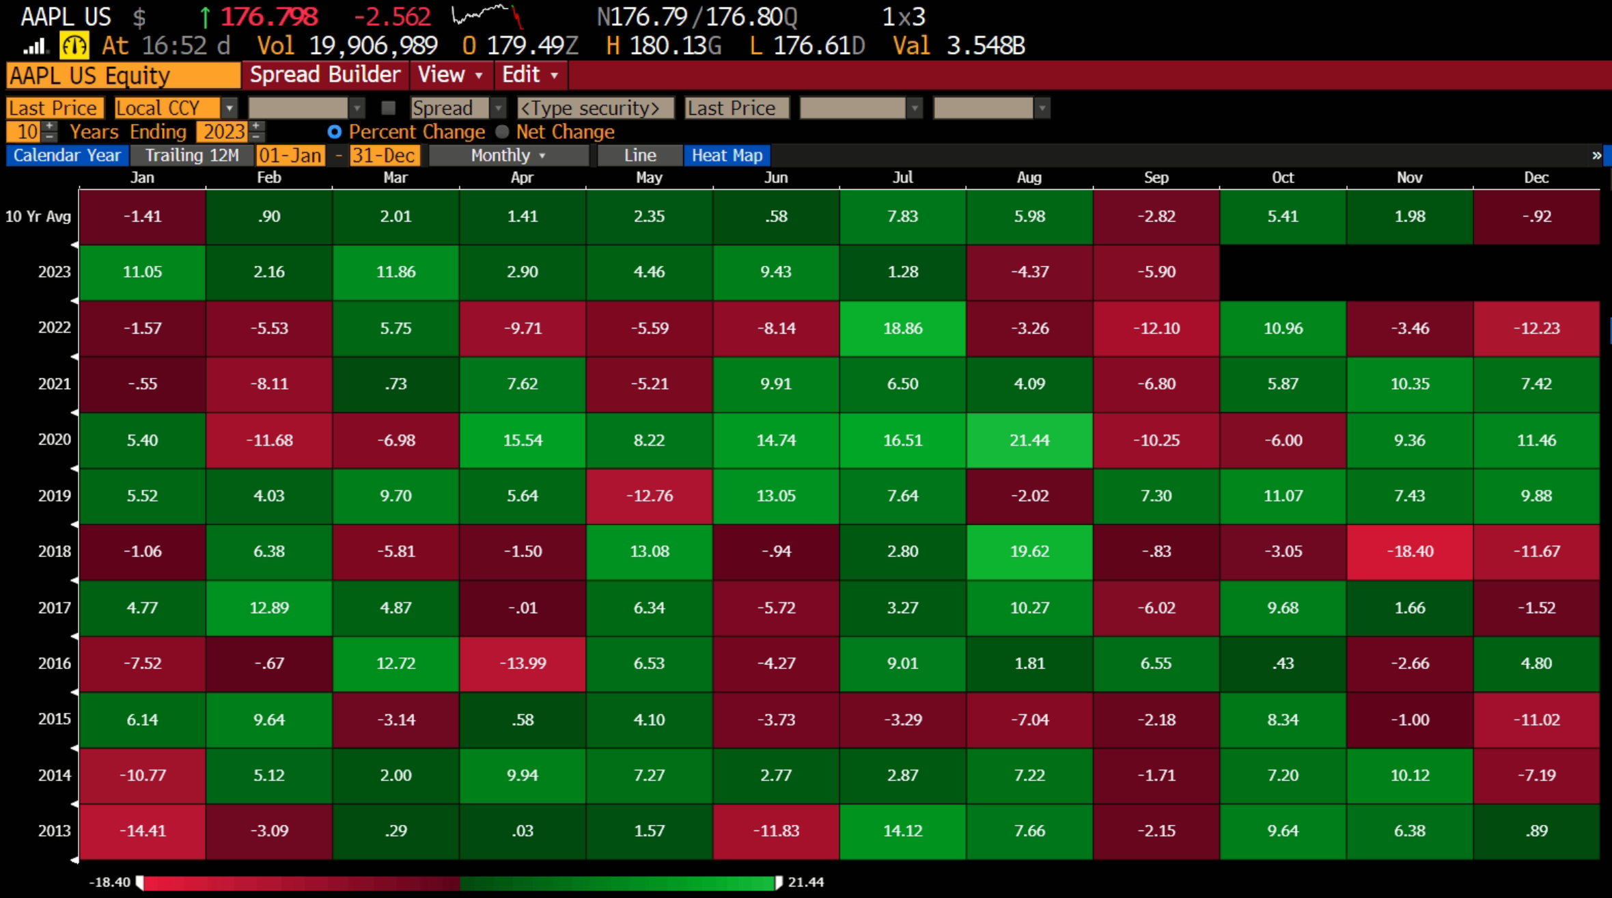Click the double-chevron overflow icon on toolbar
Viewport: 1612px width, 898px height.
[x=1597, y=155]
